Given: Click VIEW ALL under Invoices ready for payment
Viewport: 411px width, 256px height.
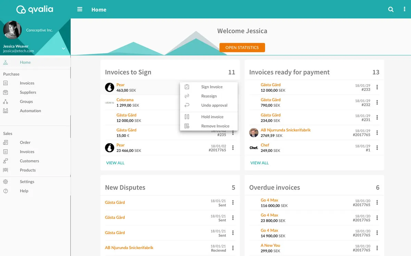Looking at the screenshot, I should [259, 163].
